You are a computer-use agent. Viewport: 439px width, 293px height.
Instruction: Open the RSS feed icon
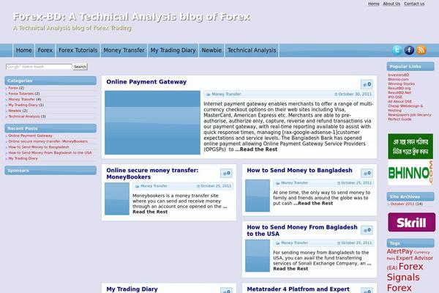pos(421,51)
